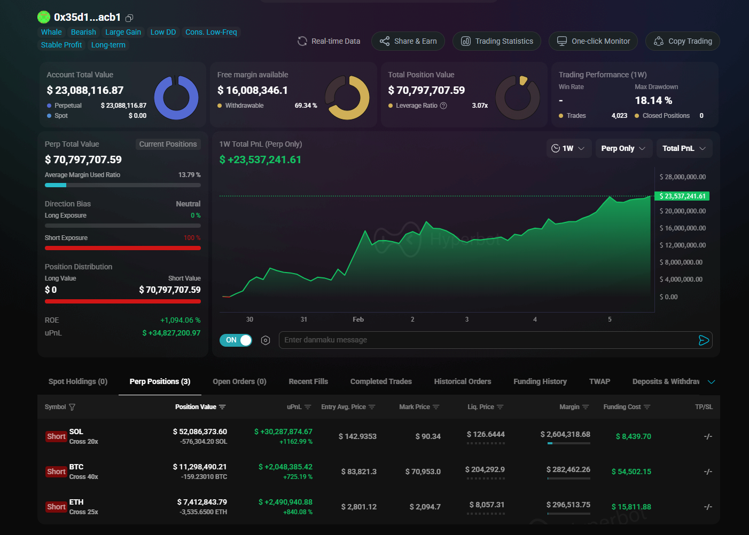
Task: Sort table by uPnL icon
Action: point(308,407)
